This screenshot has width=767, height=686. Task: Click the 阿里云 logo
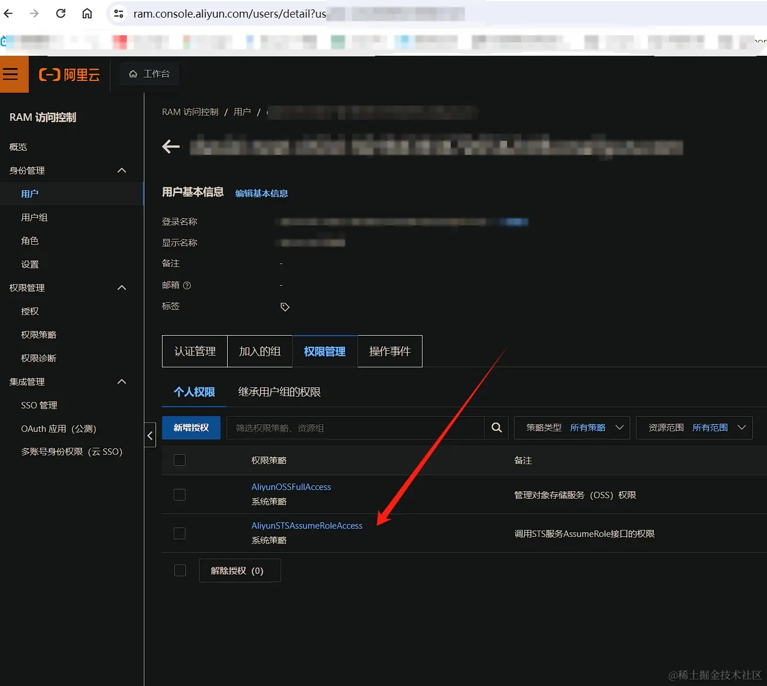click(69, 75)
